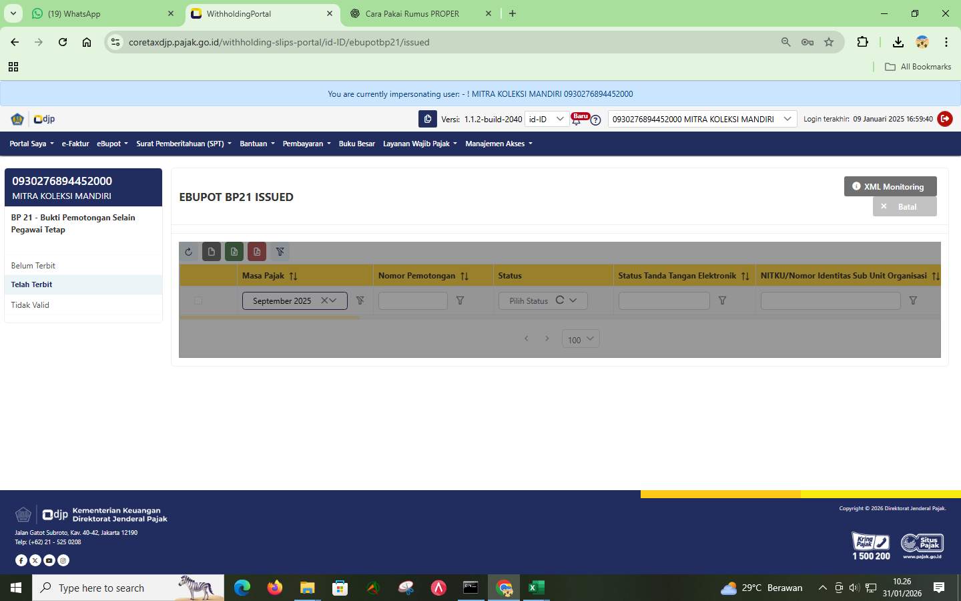Filter the NITKU column with the funnel icon
Image resolution: width=961 pixels, height=601 pixels.
tap(913, 300)
